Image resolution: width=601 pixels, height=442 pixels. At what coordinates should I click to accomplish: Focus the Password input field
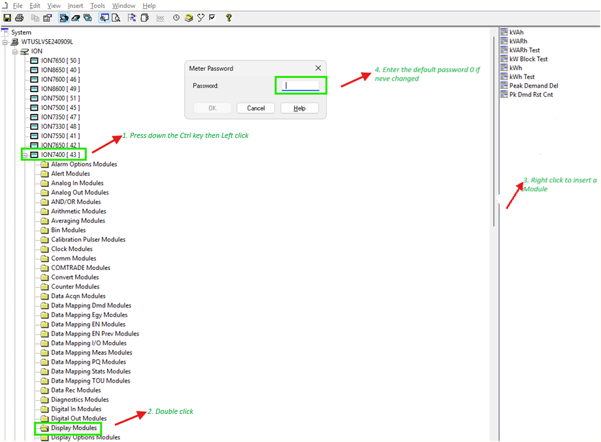click(300, 86)
